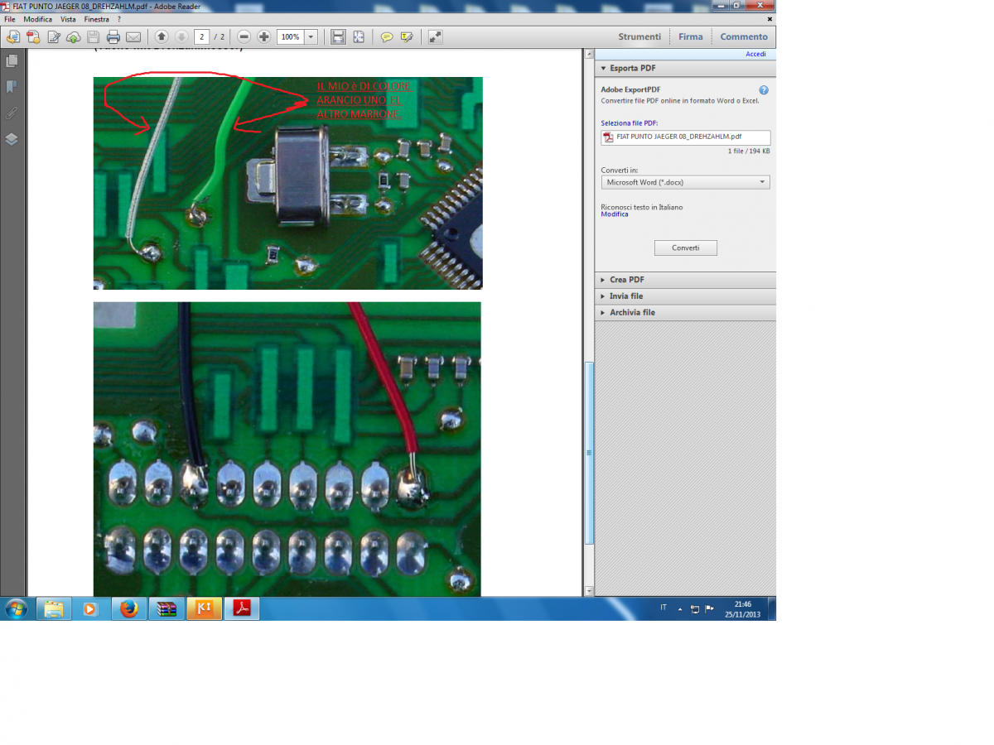Open the Windows Start menu
Viewport: 994px width, 745px height.
coord(16,609)
